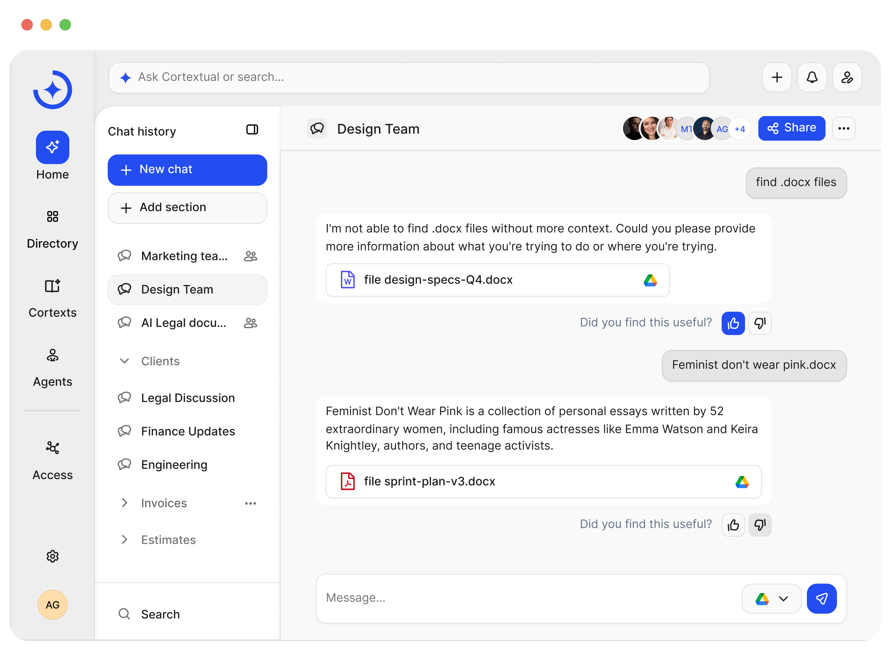Expand the Invoices section chevron
892x651 pixels.
click(124, 502)
